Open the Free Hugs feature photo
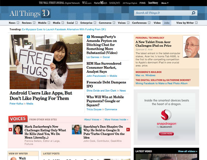 (x=46, y=62)
